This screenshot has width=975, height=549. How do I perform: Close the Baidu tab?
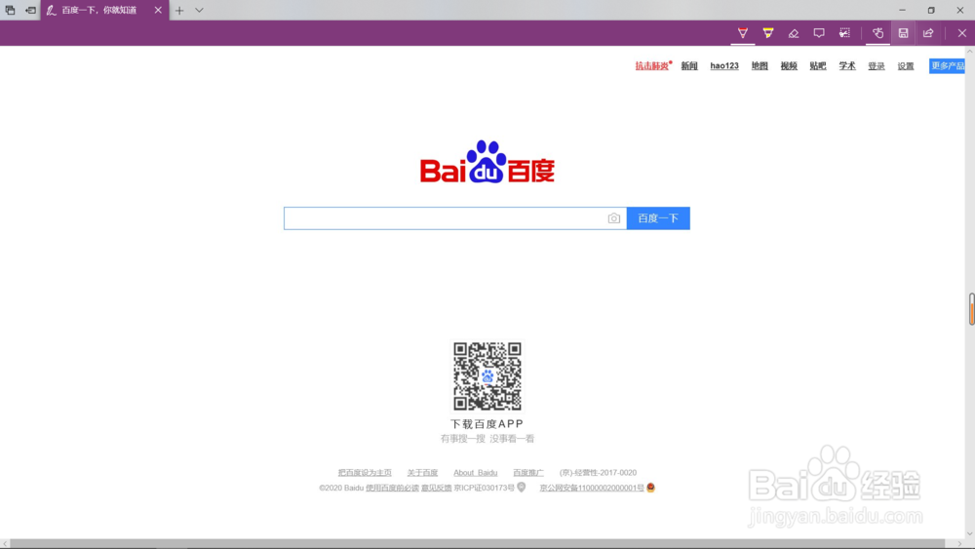point(158,10)
